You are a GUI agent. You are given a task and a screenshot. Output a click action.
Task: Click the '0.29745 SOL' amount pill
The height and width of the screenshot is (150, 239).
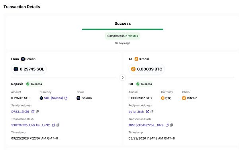(x=29, y=69)
